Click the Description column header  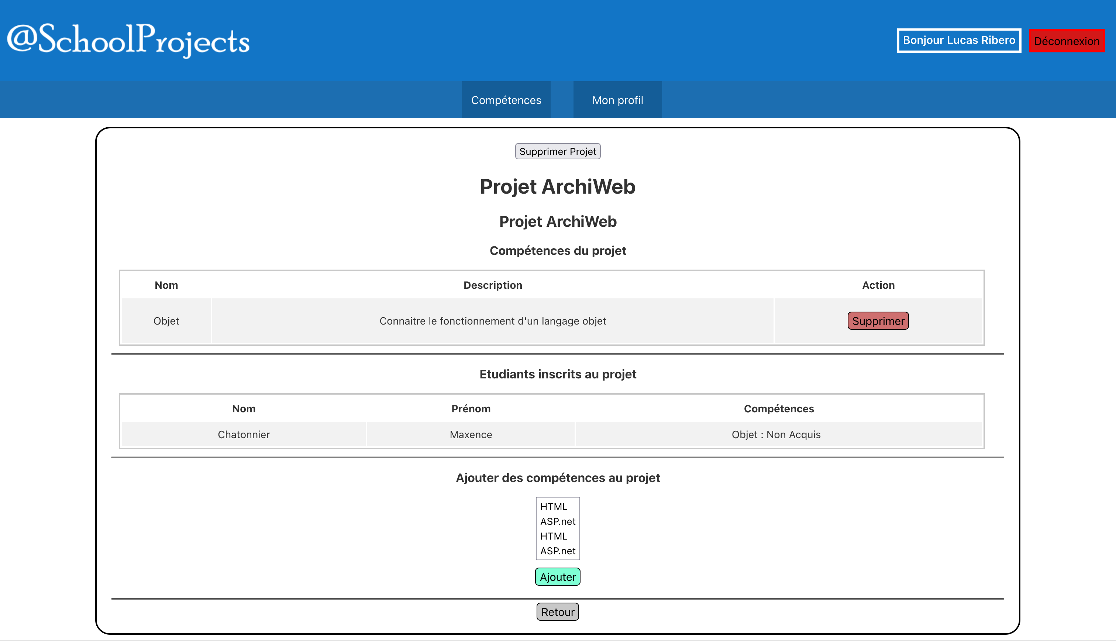pos(492,285)
